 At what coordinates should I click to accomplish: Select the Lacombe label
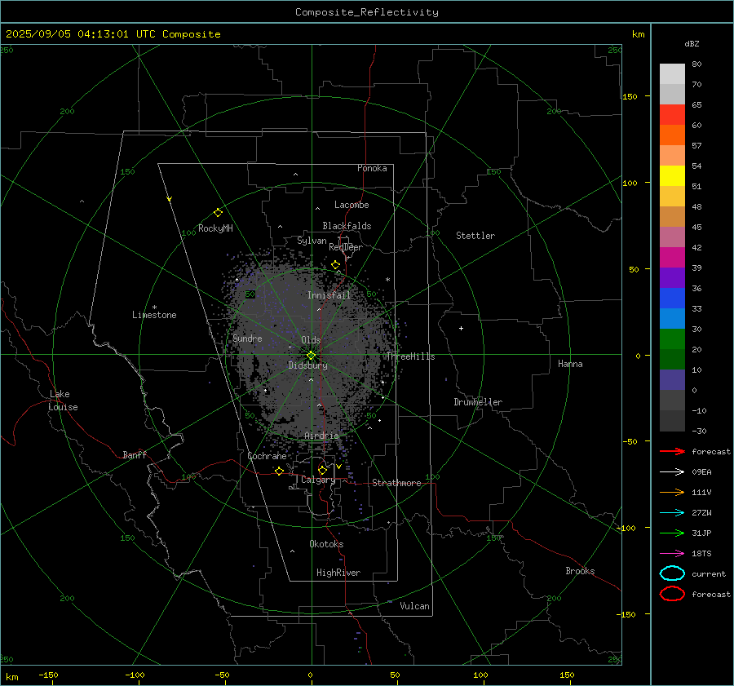coord(352,205)
